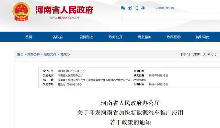Image resolution: width=220 pixels, height=128 pixels.
Task: Switch to traditional Chinese 繁
Action: pos(167,8)
